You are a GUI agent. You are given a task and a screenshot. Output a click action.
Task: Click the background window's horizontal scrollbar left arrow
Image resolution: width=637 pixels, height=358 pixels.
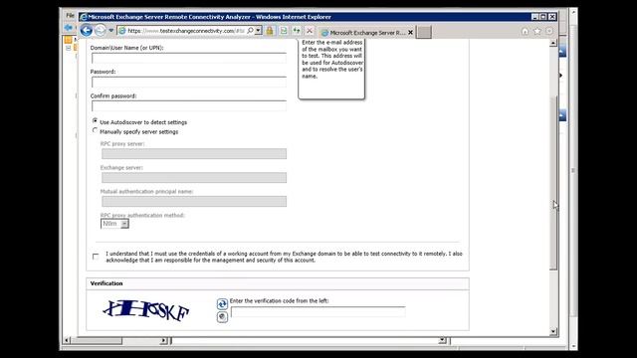67,340
